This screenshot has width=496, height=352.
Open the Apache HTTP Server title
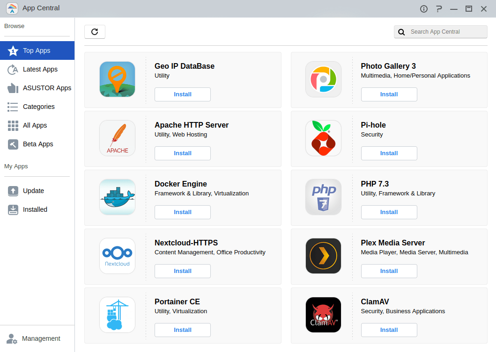[192, 125]
